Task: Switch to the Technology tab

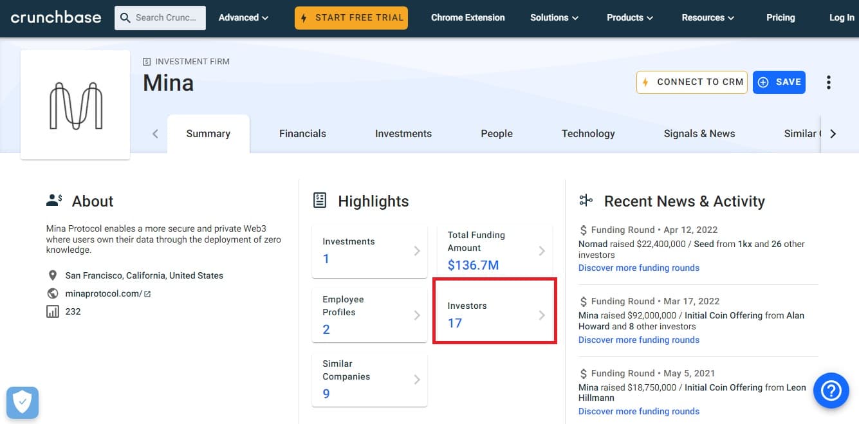Action: 588,134
